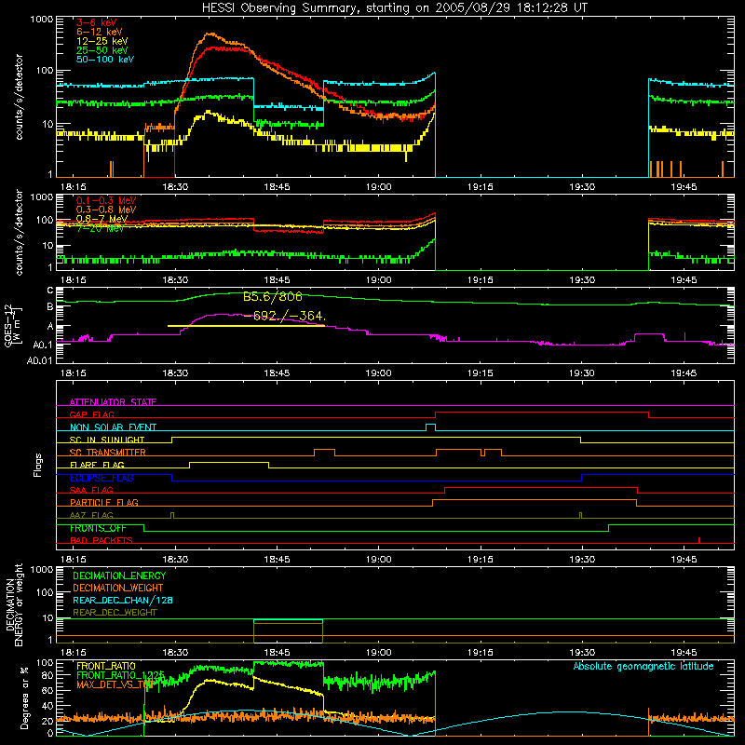This screenshot has width=745, height=745.
Task: Click the NON_SOLAR_EVENT flag label
Action: point(113,427)
